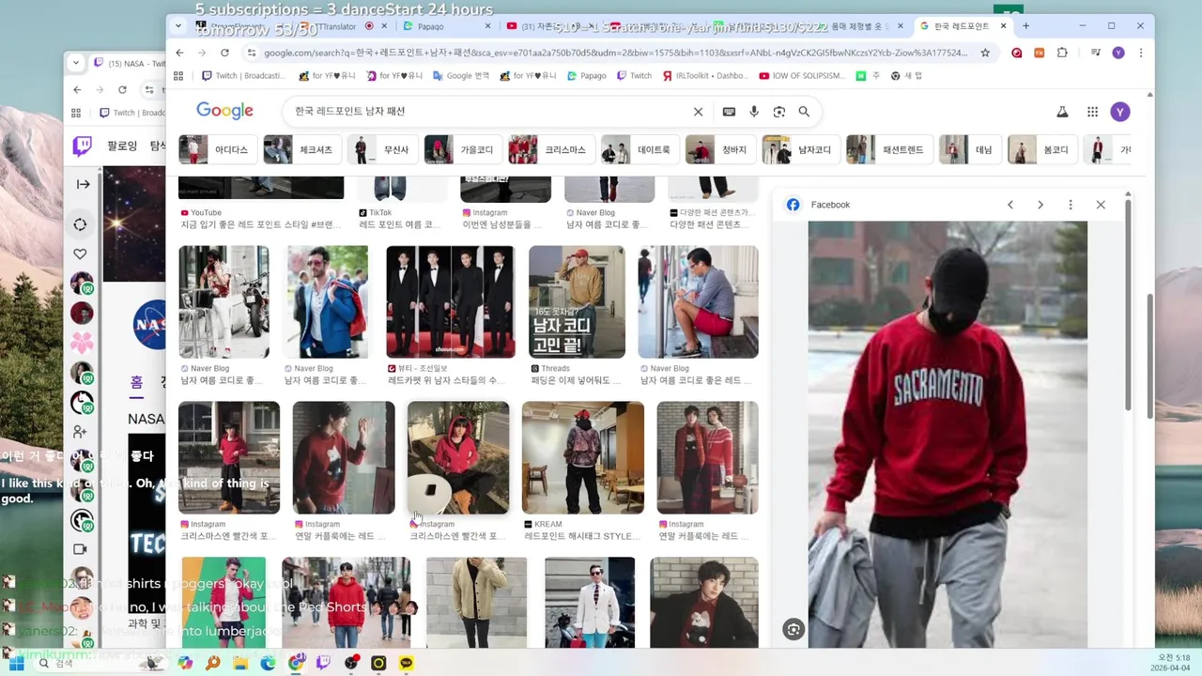Viewport: 1202px width, 676px height.
Task: Open the Google 번역 bookmark
Action: pyautogui.click(x=462, y=76)
